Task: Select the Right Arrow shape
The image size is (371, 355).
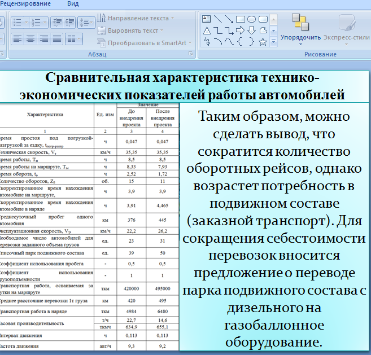Action: (x=241, y=30)
